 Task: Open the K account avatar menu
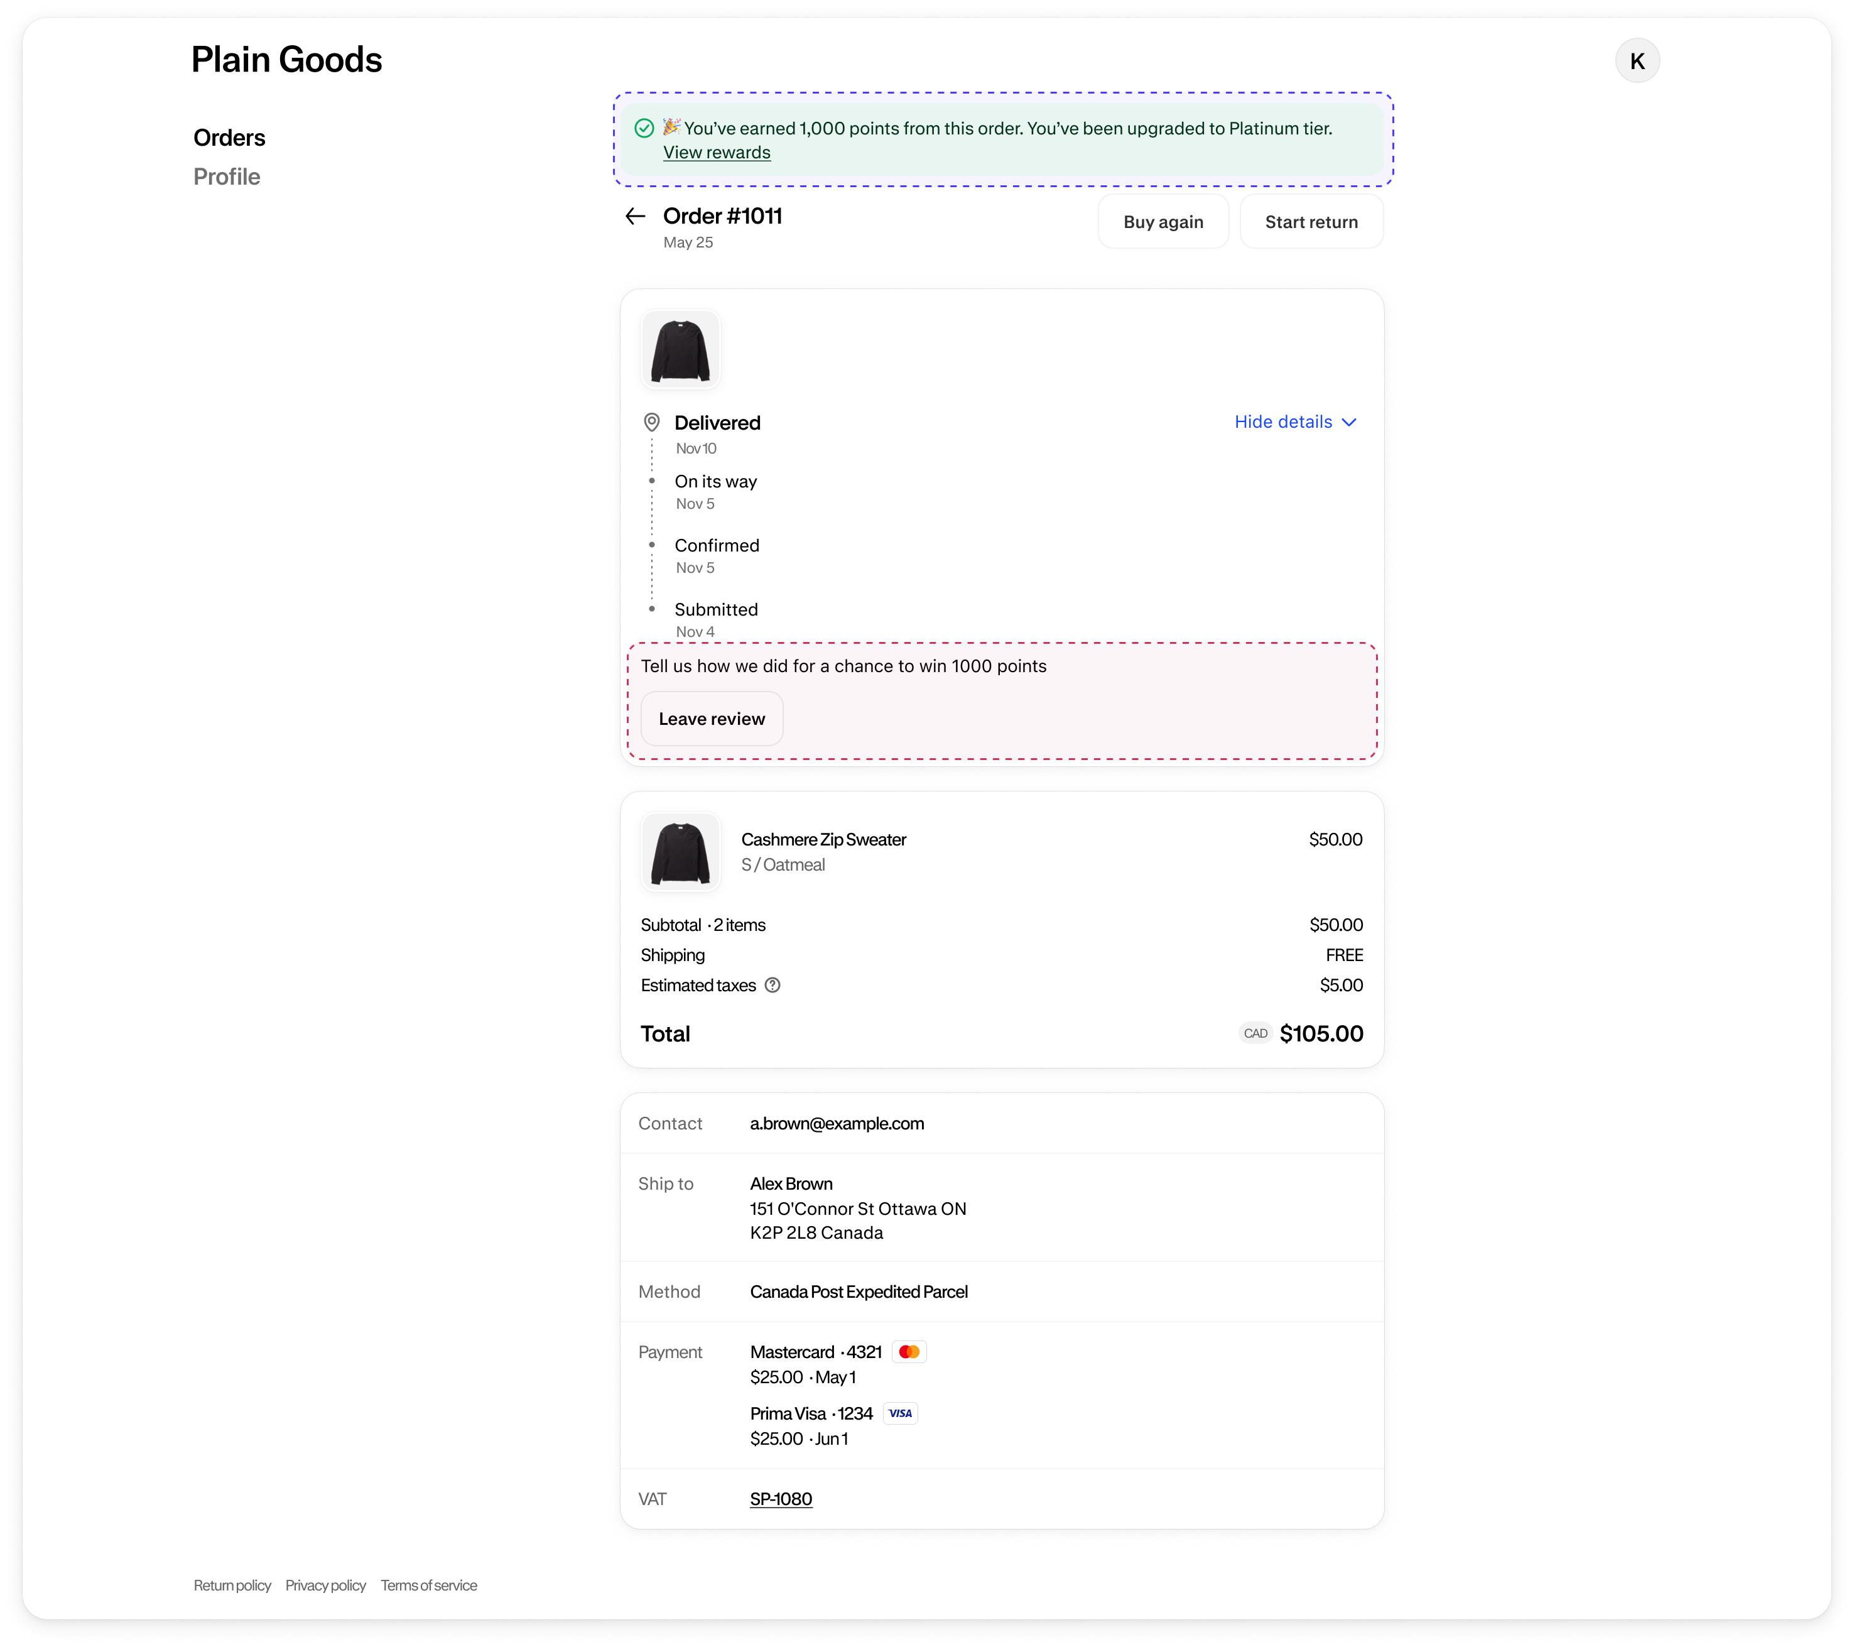(1637, 61)
